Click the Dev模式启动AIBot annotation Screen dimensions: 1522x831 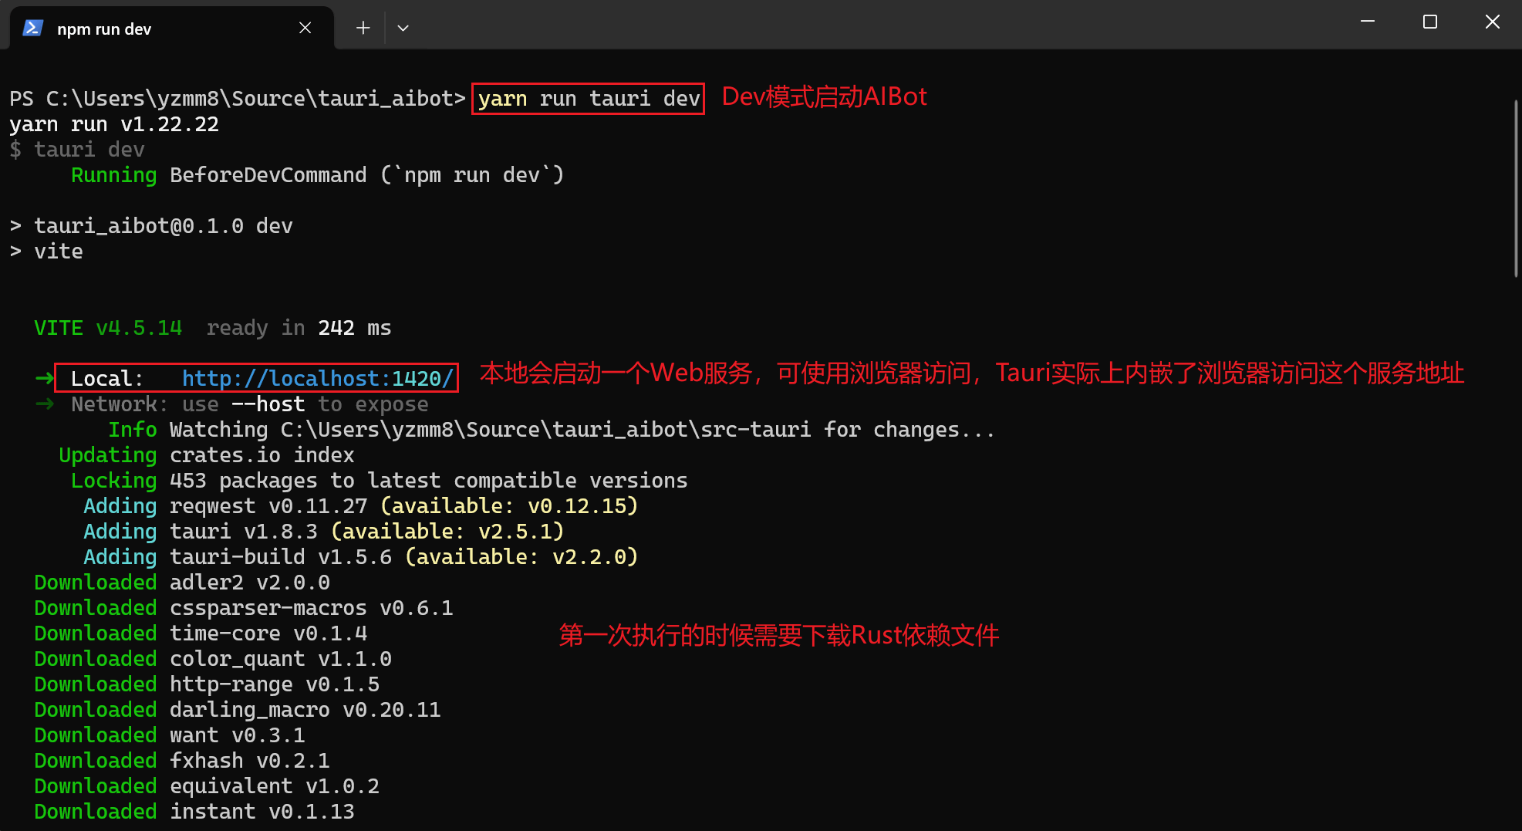(x=824, y=96)
